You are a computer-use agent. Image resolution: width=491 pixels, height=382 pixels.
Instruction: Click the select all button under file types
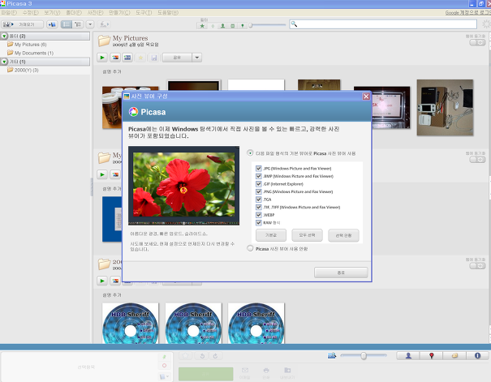(307, 235)
